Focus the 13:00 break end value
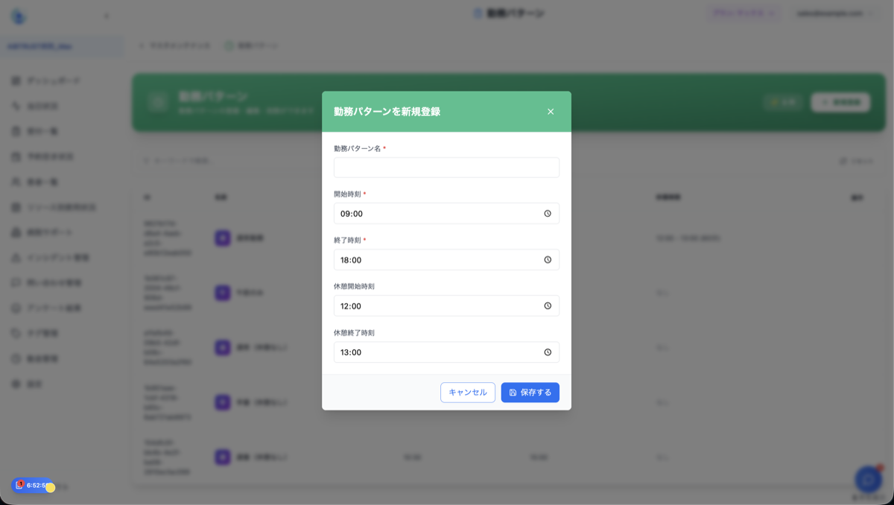Viewport: 894px width, 505px height. click(352, 352)
